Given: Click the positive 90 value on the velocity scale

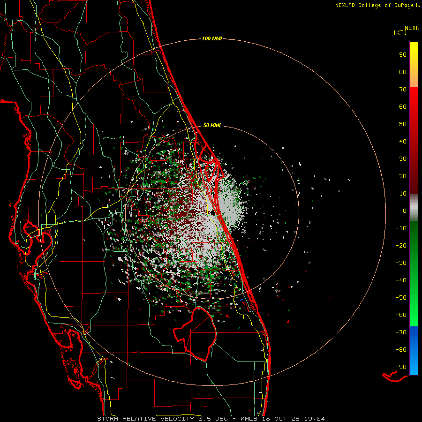Looking at the screenshot, I should pos(403,55).
